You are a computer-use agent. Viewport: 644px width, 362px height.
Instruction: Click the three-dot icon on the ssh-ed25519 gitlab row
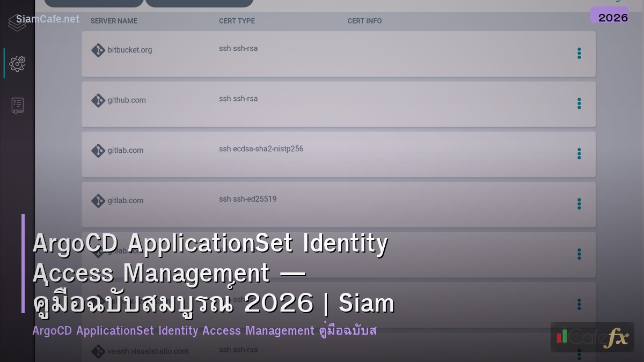579,204
